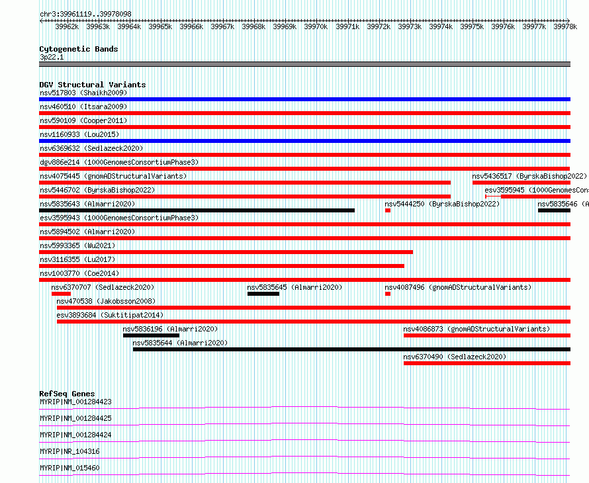Select black bar of nsv5835643
Image resolution: width=589 pixels, height=483 pixels.
[197, 210]
